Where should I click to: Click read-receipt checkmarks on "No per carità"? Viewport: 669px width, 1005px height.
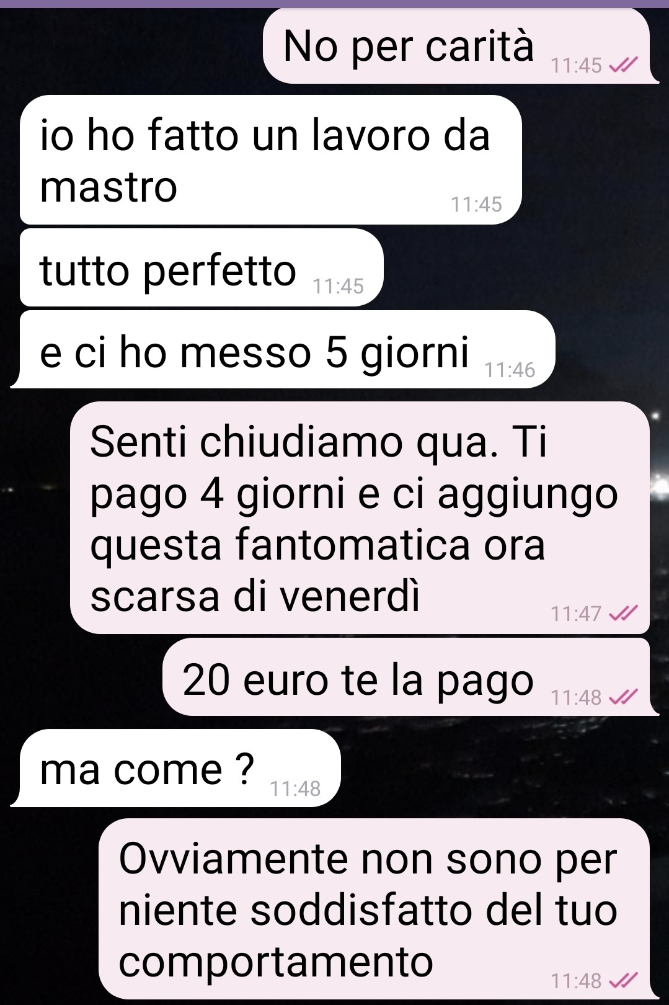point(624,65)
